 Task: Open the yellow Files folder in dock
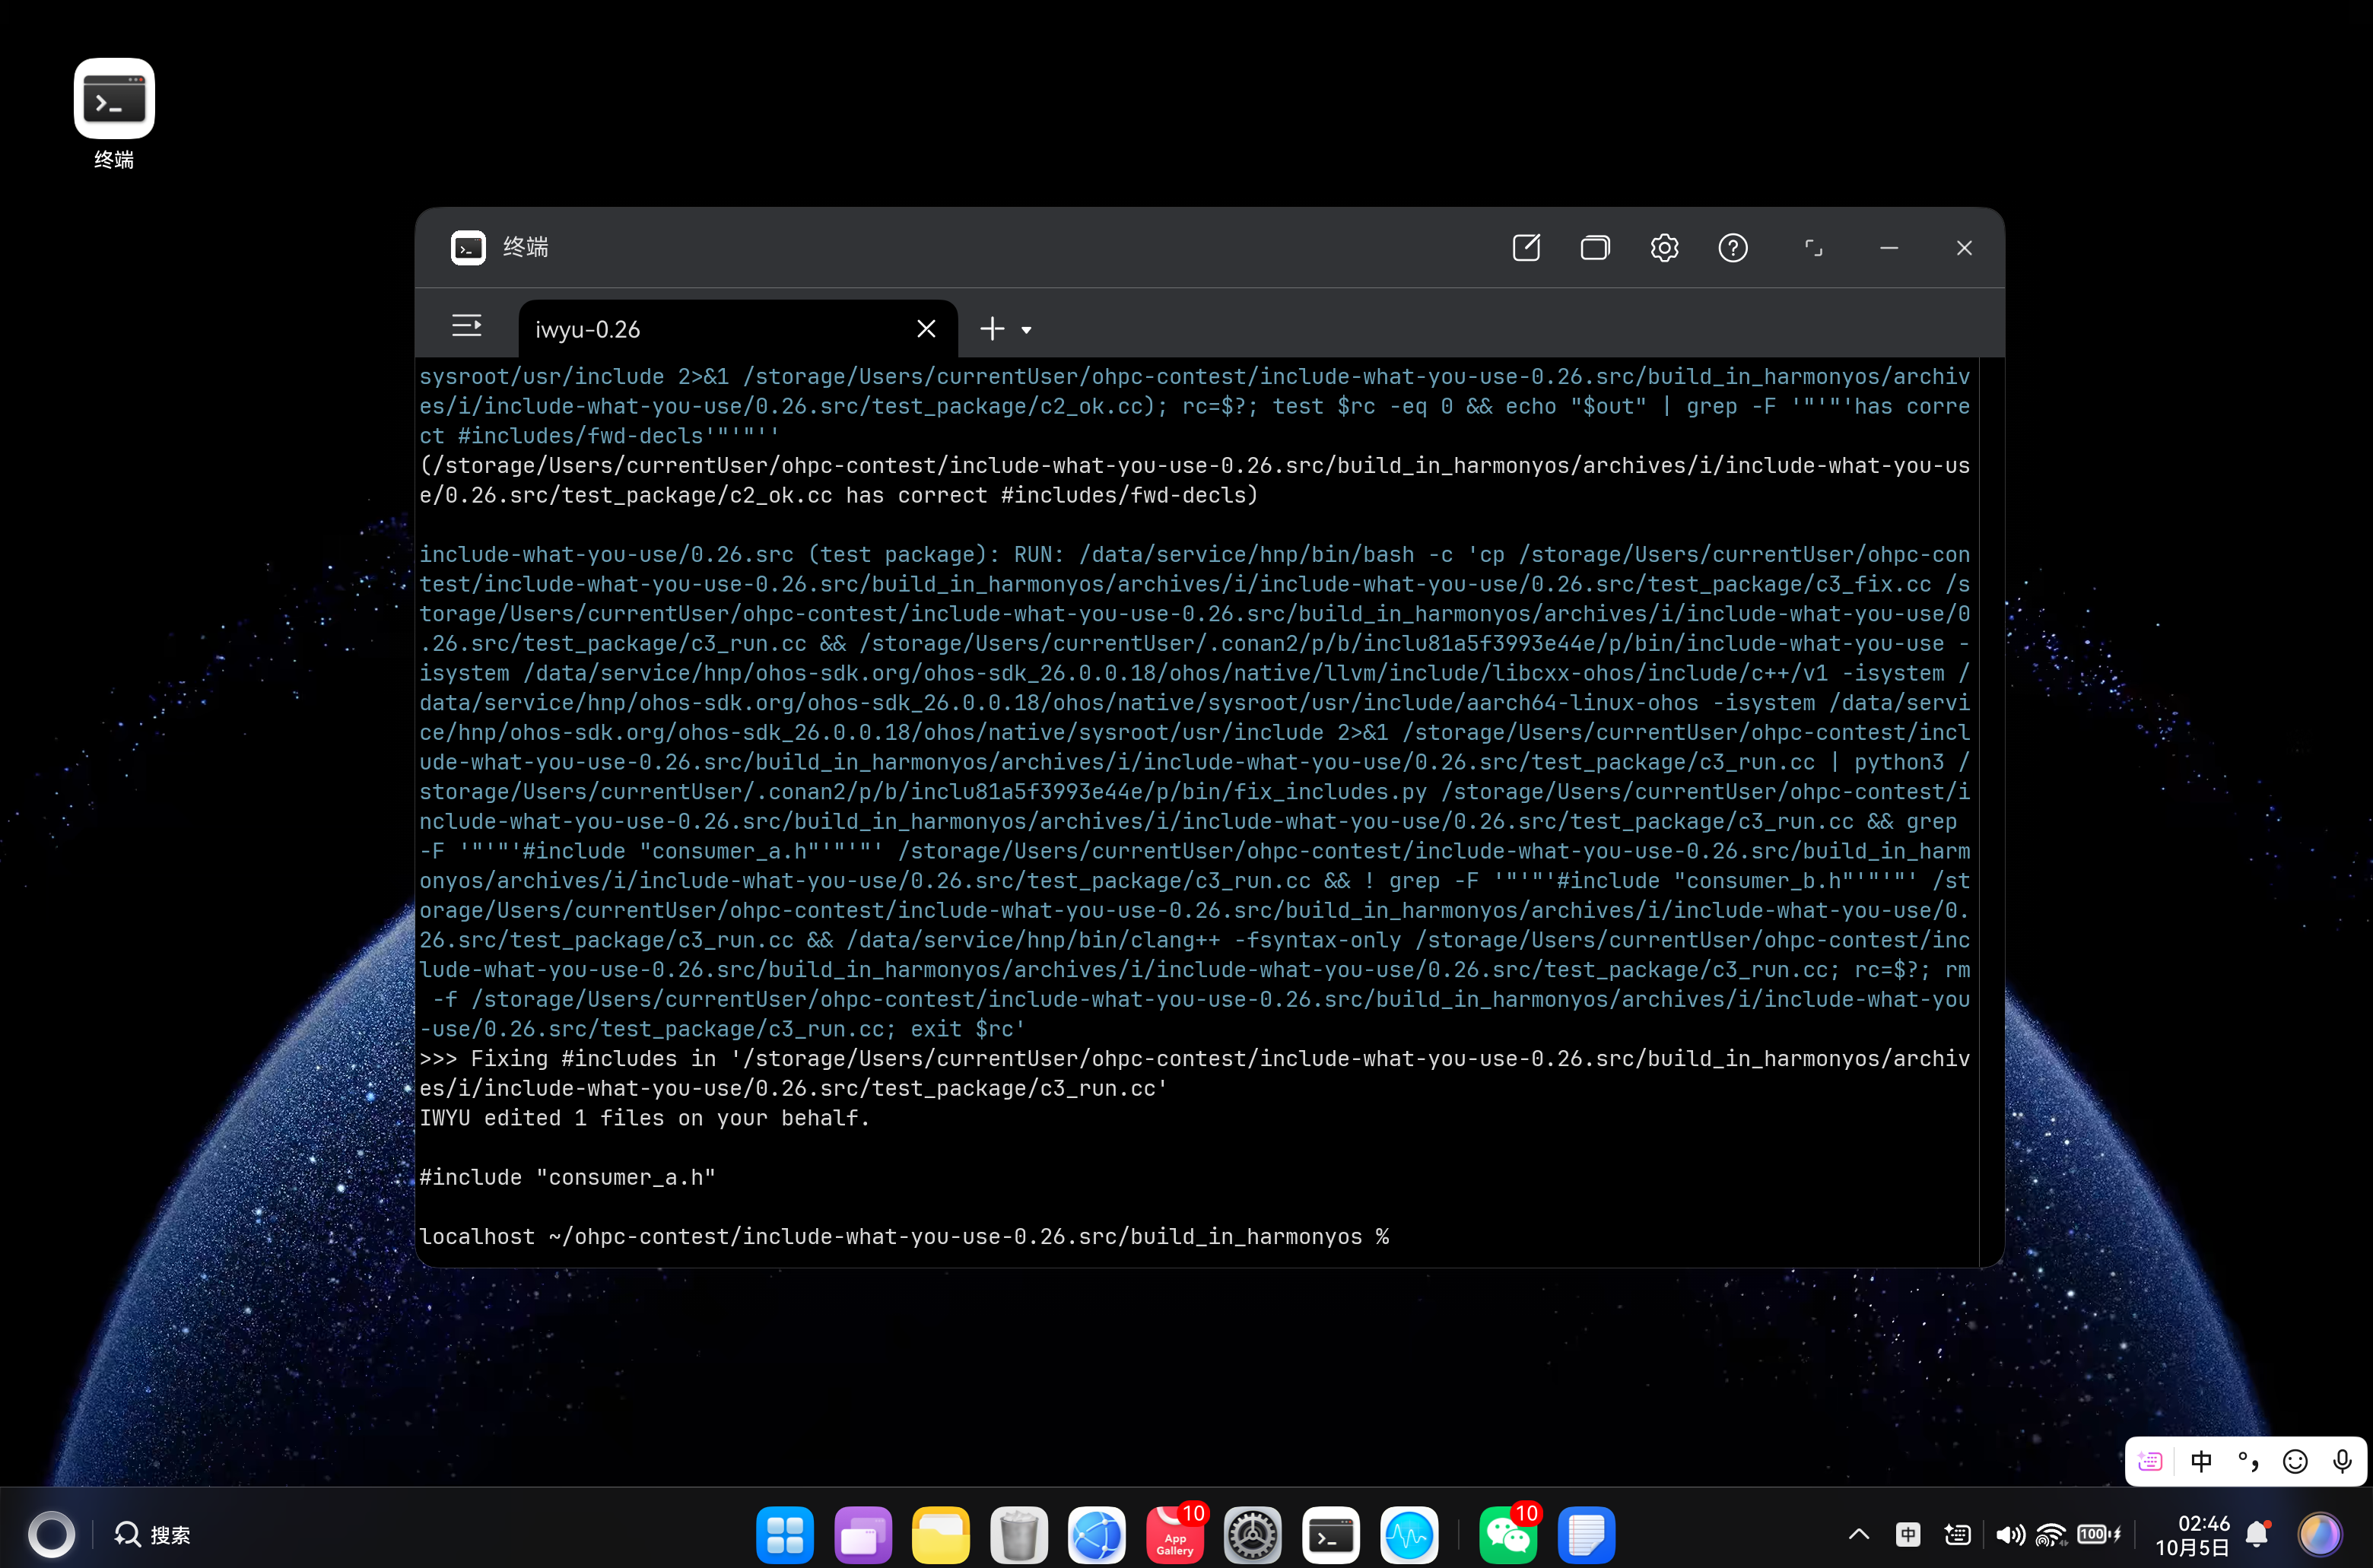pos(941,1534)
